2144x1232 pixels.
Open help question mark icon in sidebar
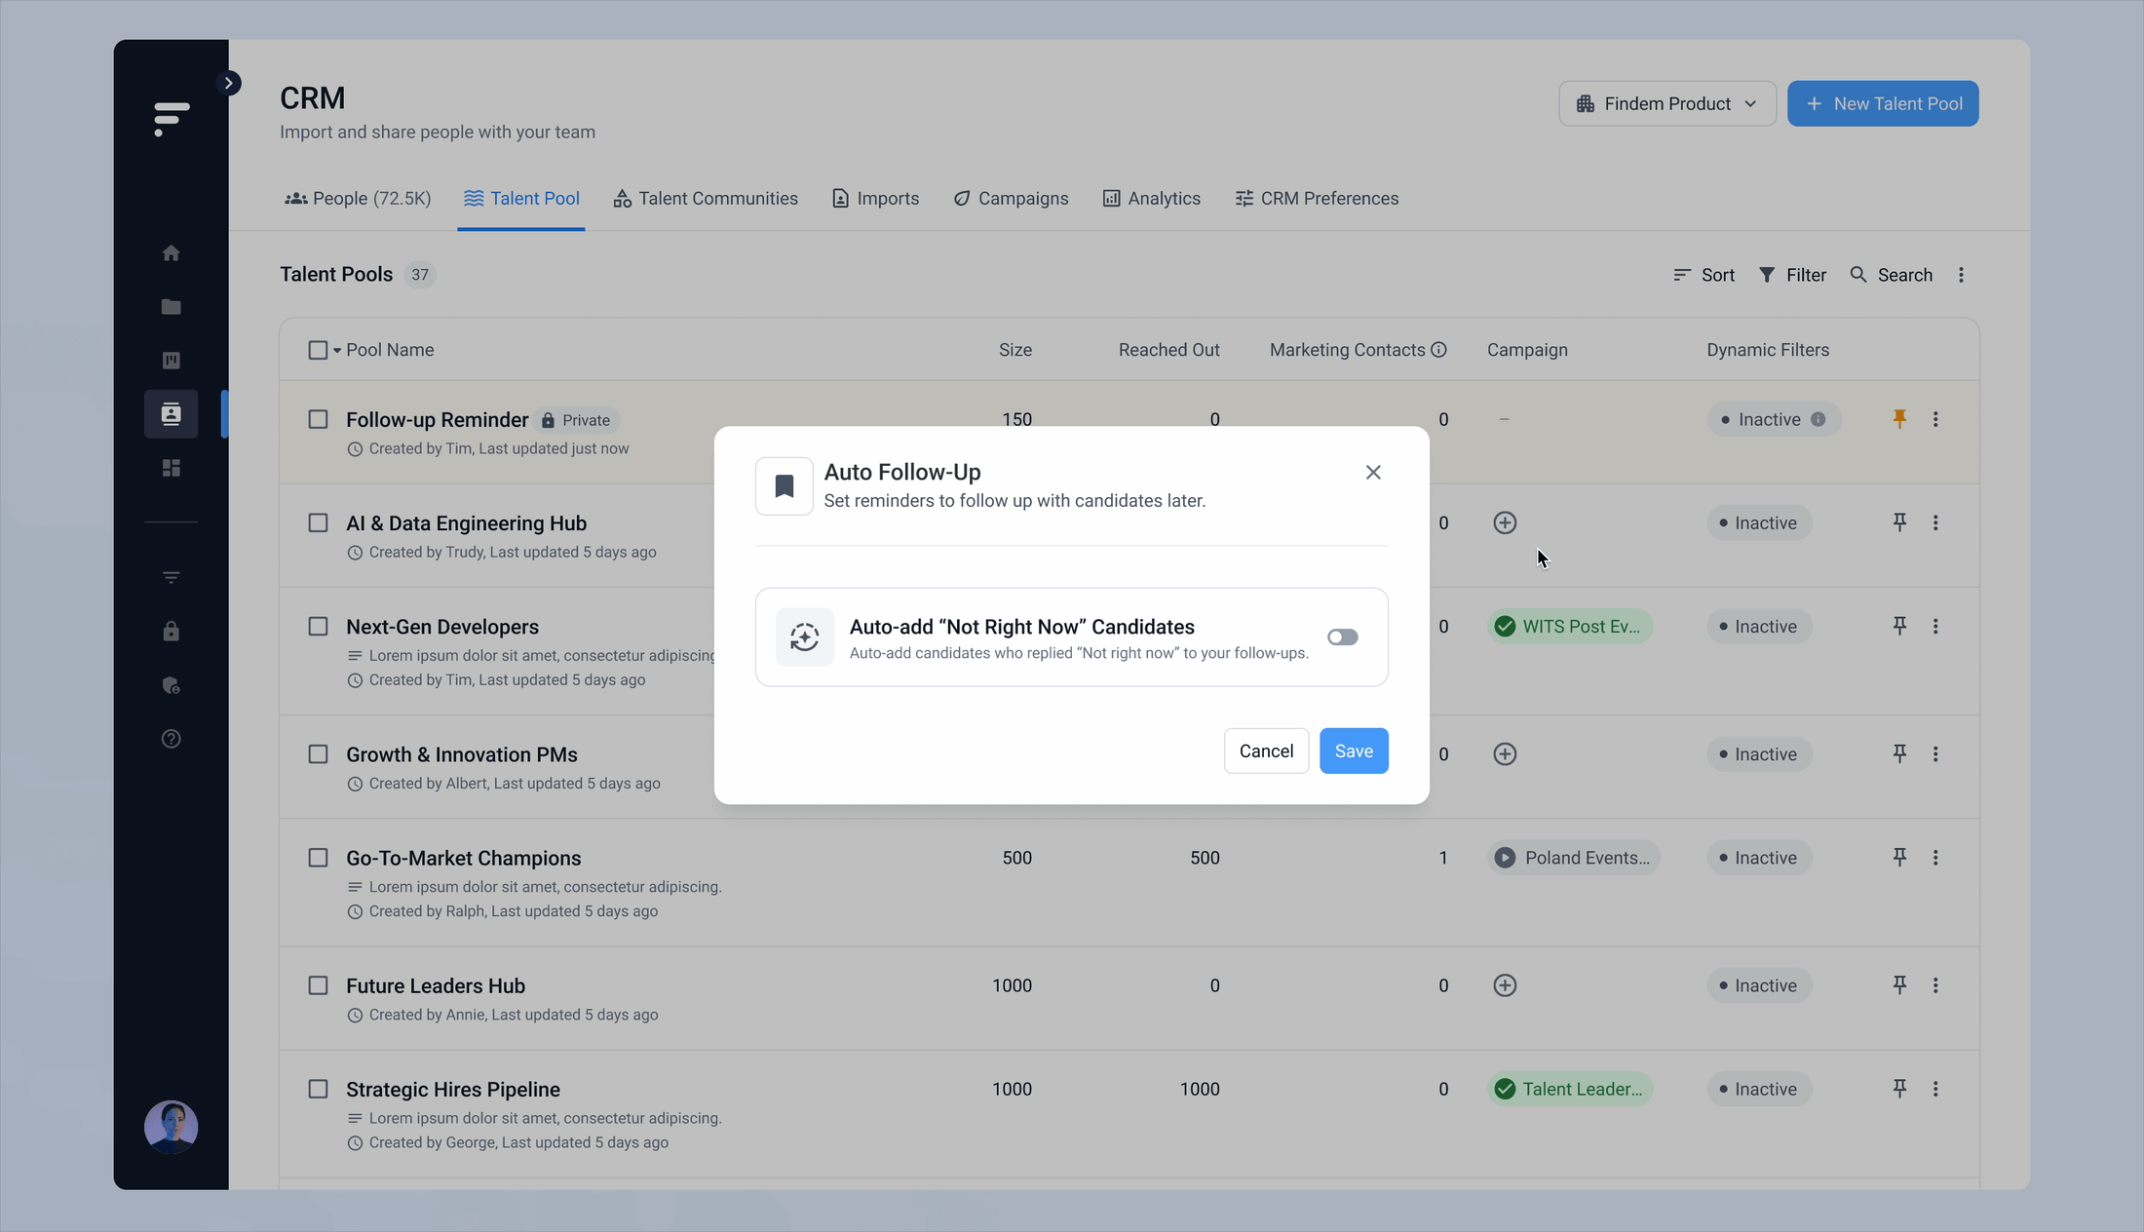[x=172, y=739]
